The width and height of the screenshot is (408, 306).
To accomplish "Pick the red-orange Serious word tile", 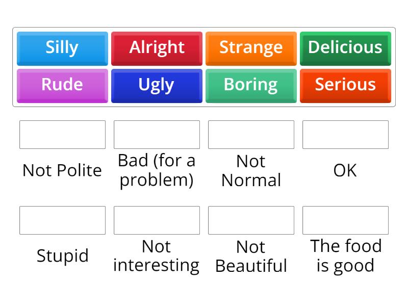I will point(345,85).
